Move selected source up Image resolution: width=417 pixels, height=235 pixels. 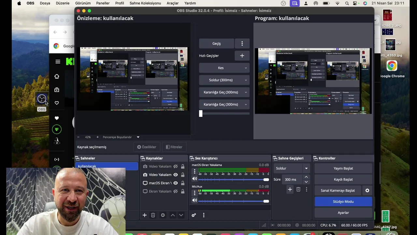173,215
